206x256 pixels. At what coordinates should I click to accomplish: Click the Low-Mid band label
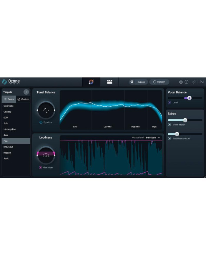(x=107, y=127)
